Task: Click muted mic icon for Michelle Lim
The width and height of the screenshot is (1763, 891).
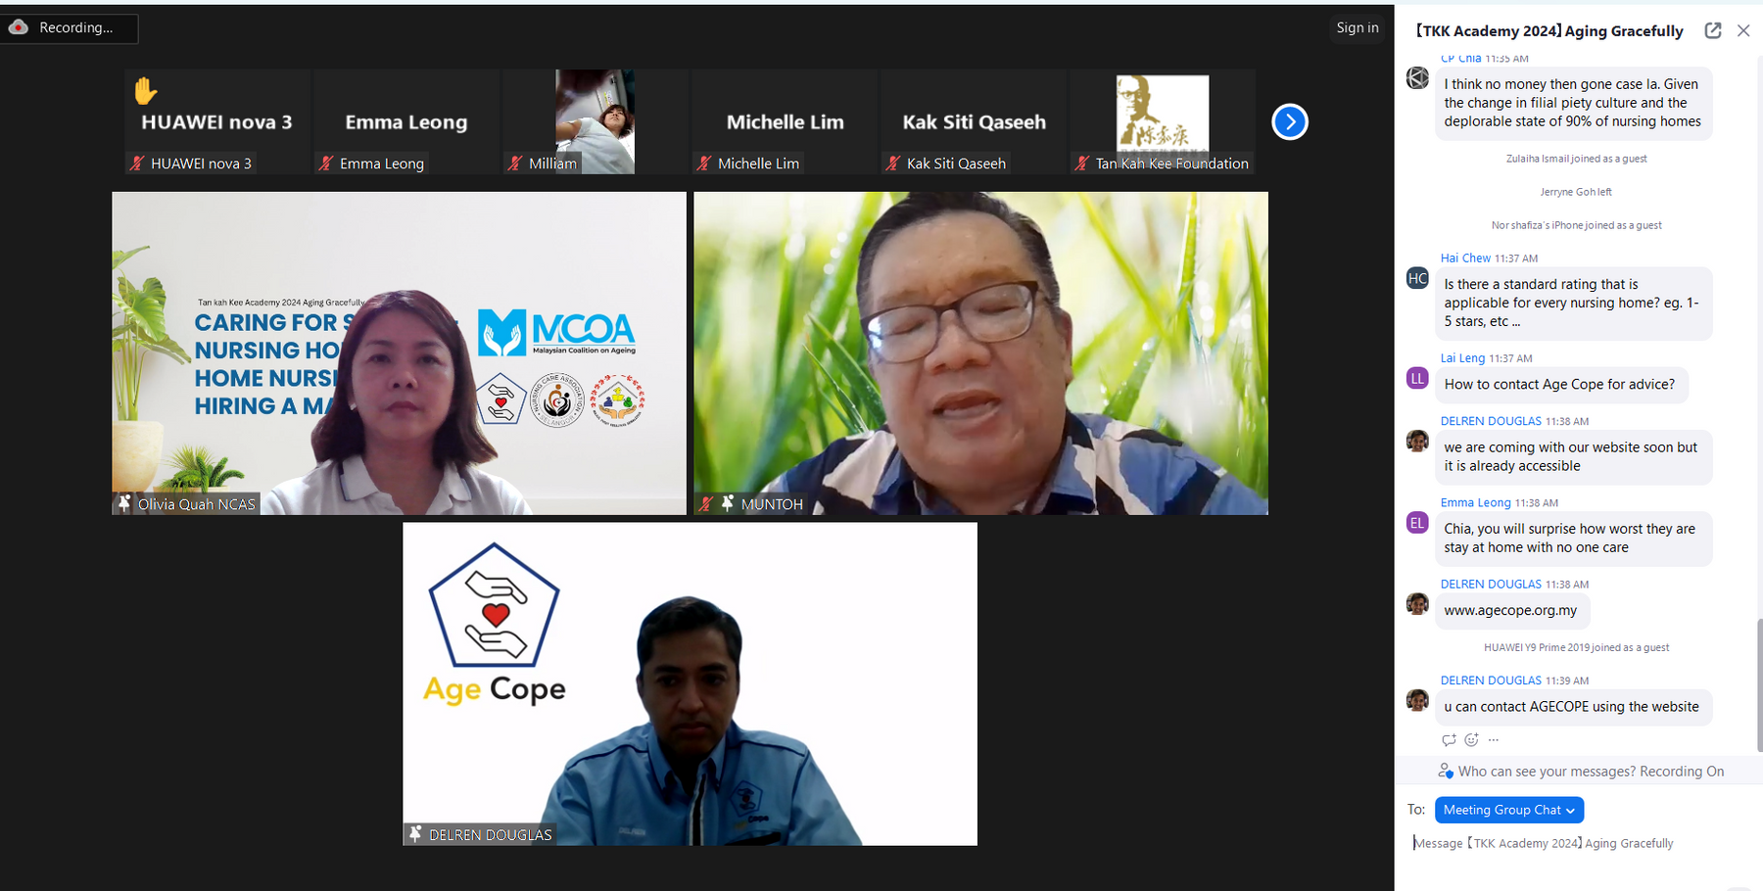Action: (703, 164)
